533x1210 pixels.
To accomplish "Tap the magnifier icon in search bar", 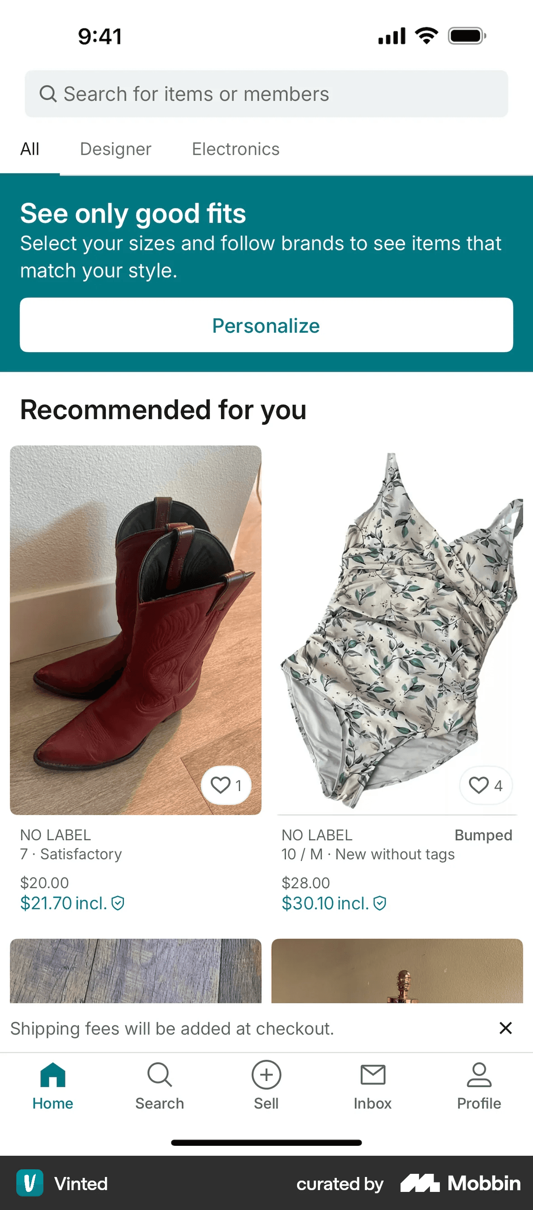I will click(48, 94).
